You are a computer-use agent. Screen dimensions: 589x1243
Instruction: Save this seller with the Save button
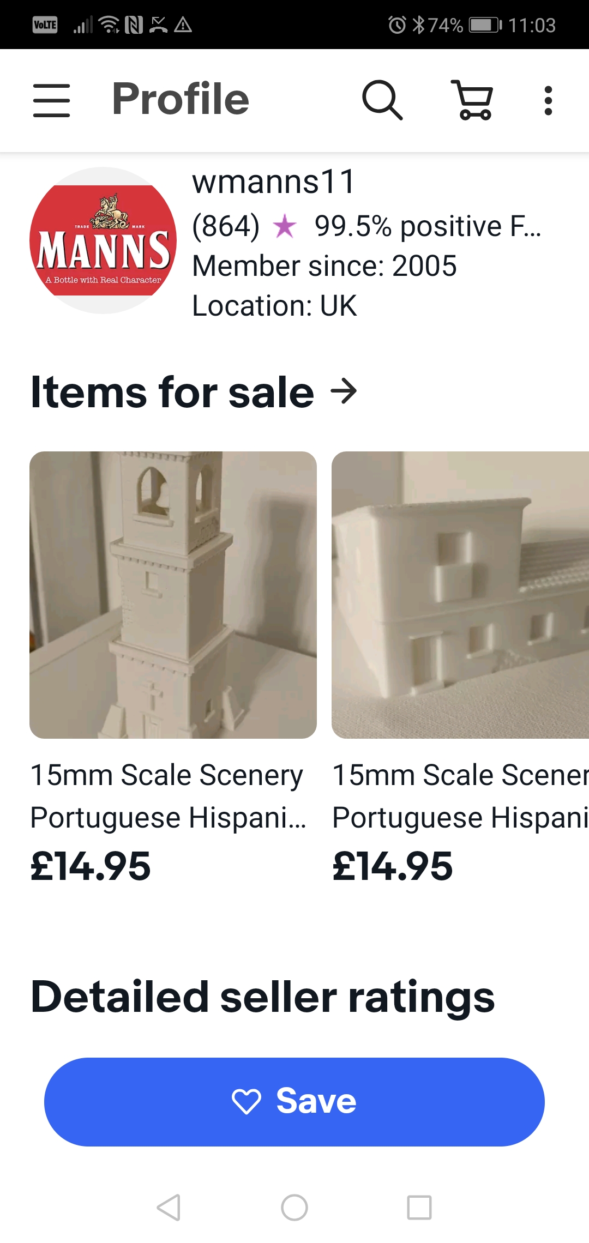(294, 1102)
